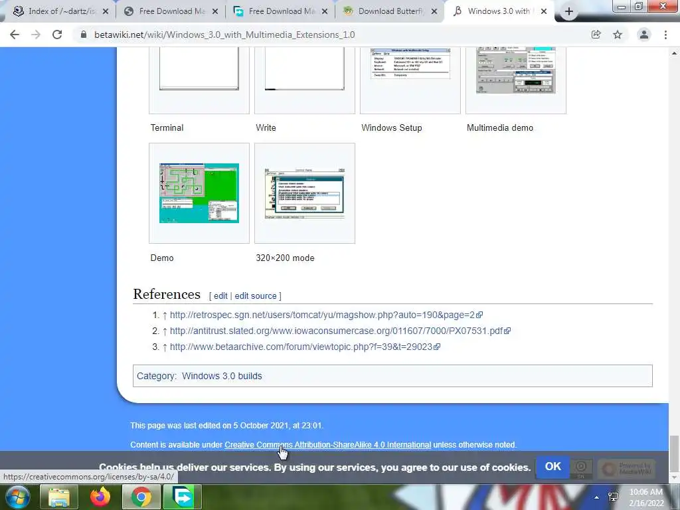The height and width of the screenshot is (510, 680).
Task: Launch Firefox from the taskbar
Action: click(x=100, y=497)
